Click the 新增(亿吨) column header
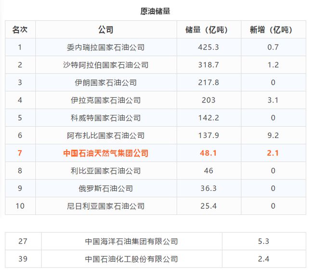 (273, 30)
